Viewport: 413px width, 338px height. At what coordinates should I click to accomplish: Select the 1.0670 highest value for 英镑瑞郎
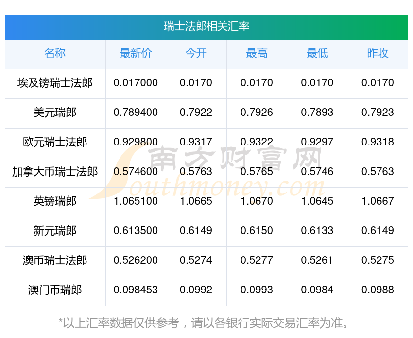[x=257, y=201]
